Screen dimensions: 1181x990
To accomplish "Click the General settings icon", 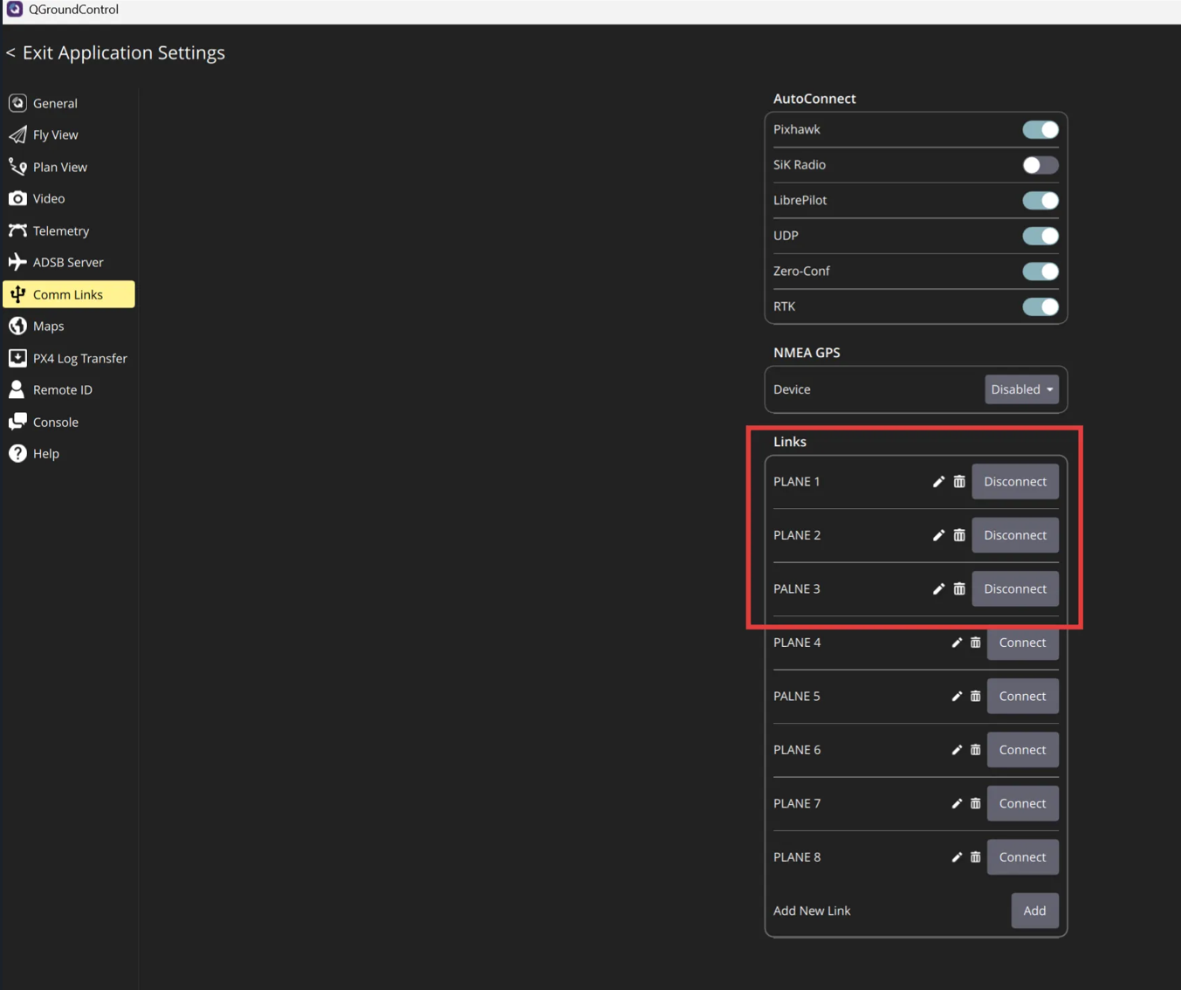I will tap(17, 103).
